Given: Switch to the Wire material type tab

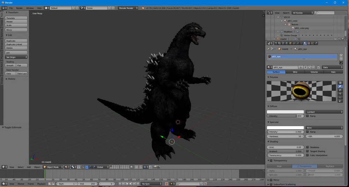Looking at the screenshot, I should 295,72.
